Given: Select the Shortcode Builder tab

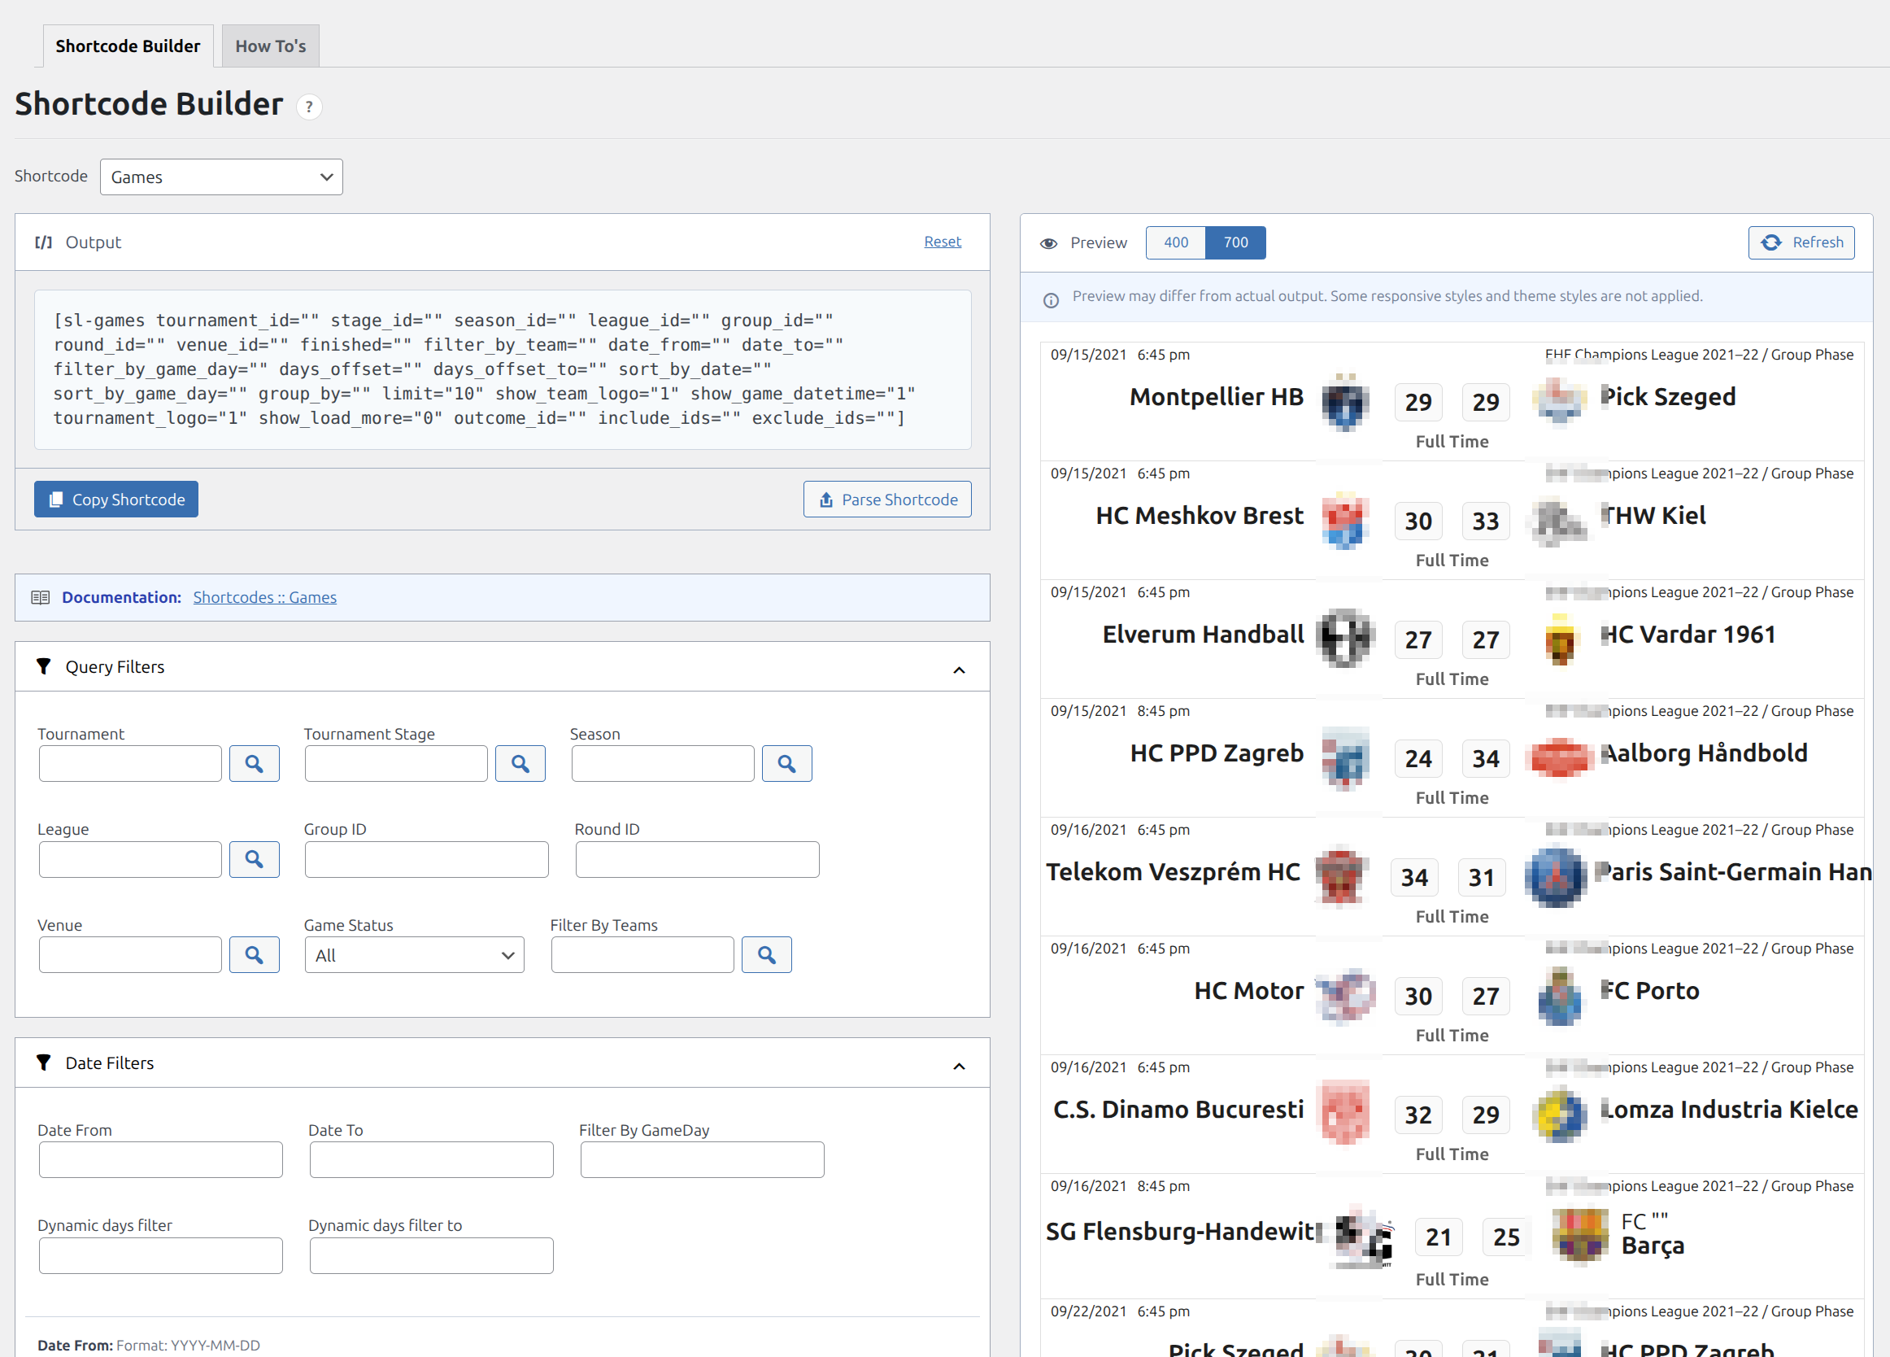Looking at the screenshot, I should click(128, 46).
